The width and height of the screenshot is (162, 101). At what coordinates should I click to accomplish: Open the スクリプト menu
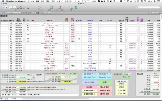[69, 1]
